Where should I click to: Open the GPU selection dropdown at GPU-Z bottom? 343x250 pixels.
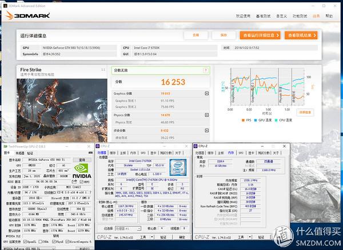click(29, 248)
